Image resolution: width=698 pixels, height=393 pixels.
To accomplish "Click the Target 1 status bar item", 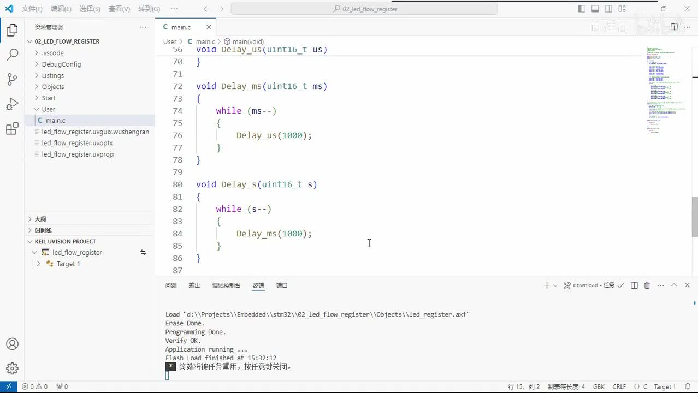I will tap(665, 386).
